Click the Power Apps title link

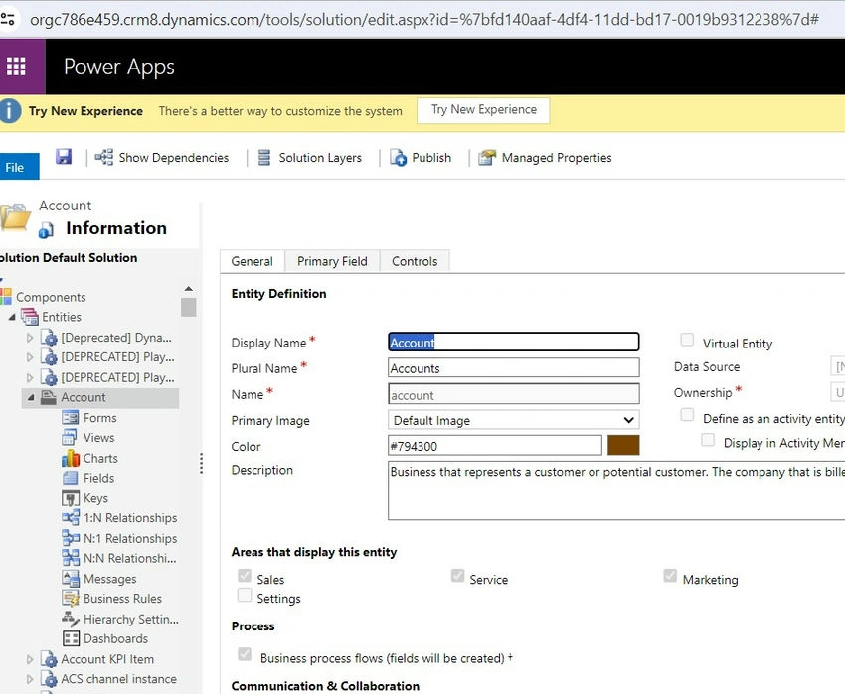click(119, 67)
